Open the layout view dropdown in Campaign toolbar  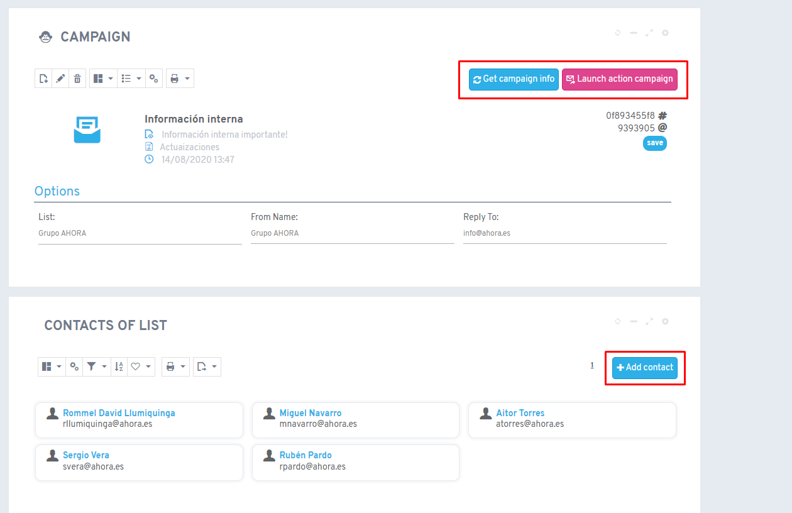pos(103,79)
